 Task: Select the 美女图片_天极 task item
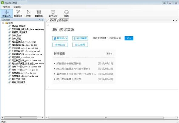[x=19, y=79]
